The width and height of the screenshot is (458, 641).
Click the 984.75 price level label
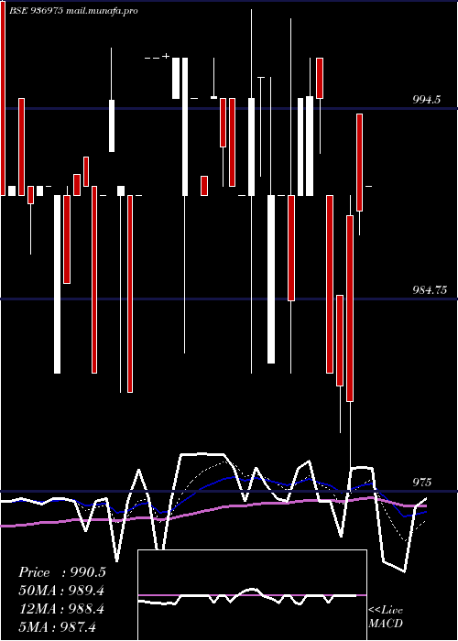430,290
